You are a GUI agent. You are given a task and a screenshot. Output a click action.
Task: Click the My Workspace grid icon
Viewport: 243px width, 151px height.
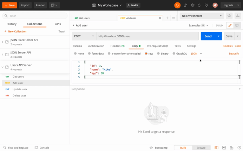click(x=94, y=5)
